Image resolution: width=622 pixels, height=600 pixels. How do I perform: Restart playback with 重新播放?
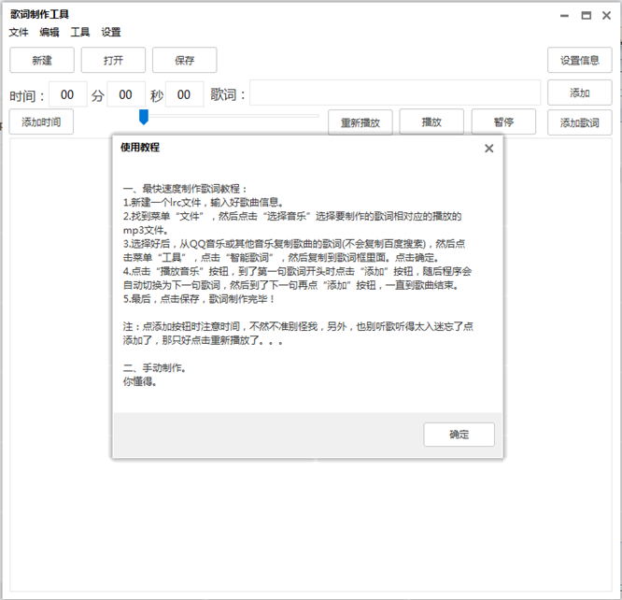point(360,122)
